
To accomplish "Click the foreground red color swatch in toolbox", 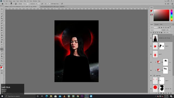I will click(1, 67).
